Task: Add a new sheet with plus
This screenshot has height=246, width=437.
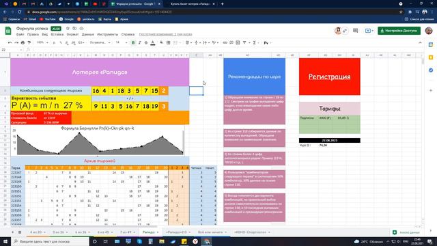Action: pyautogui.click(x=12, y=232)
